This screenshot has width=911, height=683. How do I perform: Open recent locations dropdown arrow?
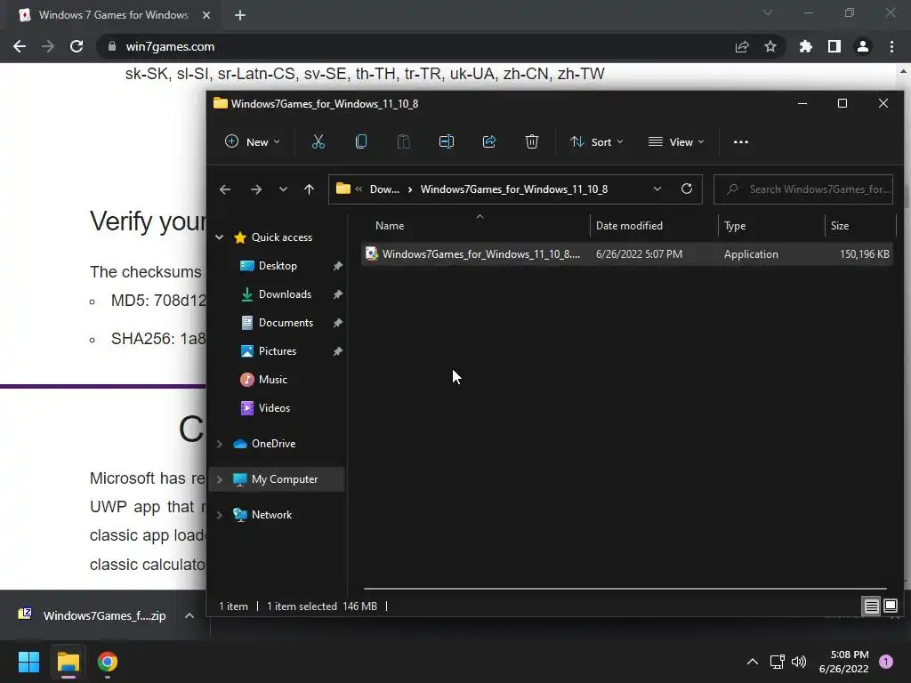(x=283, y=189)
